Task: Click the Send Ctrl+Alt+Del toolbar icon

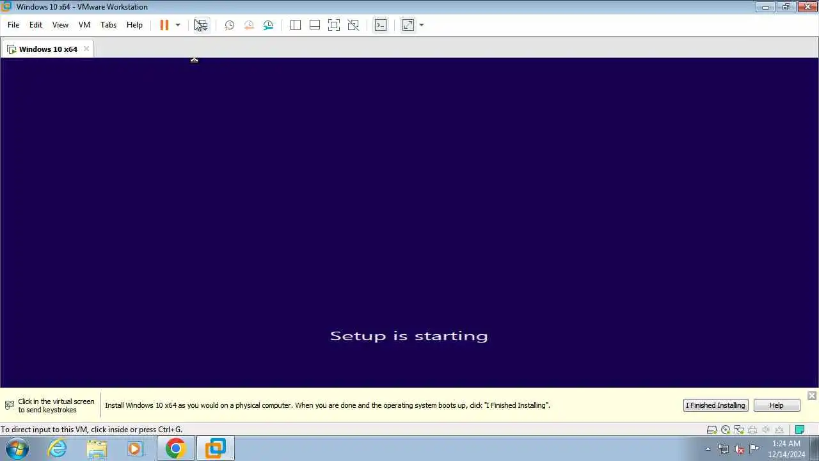Action: pyautogui.click(x=201, y=25)
